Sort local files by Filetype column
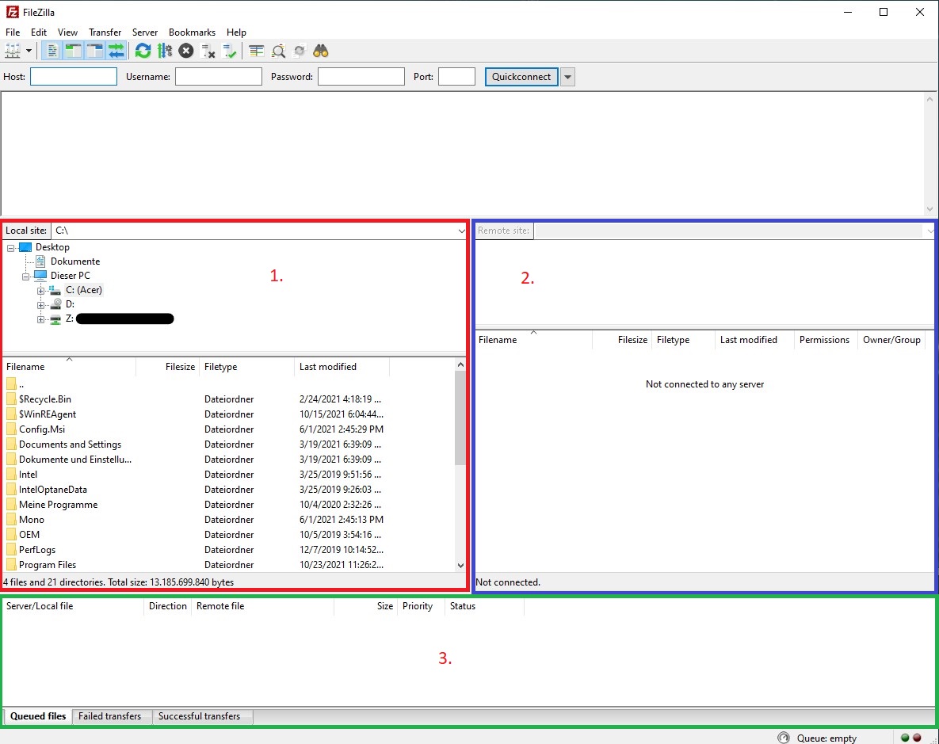 point(246,367)
